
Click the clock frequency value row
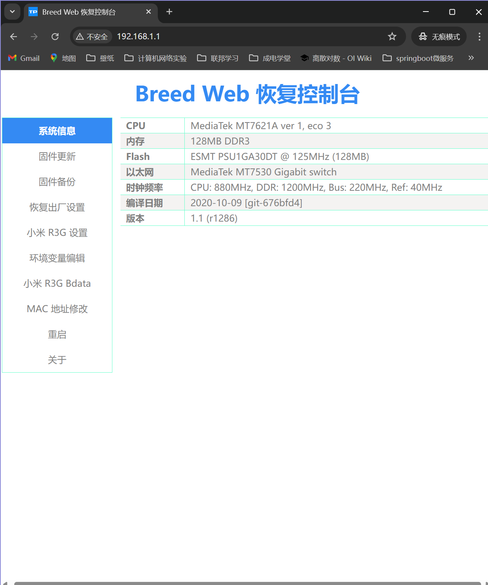coord(316,187)
